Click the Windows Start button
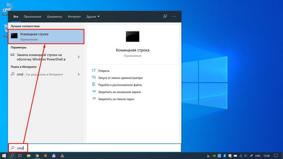Image resolution: width=283 pixels, height=159 pixels. pyautogui.click(x=4, y=155)
